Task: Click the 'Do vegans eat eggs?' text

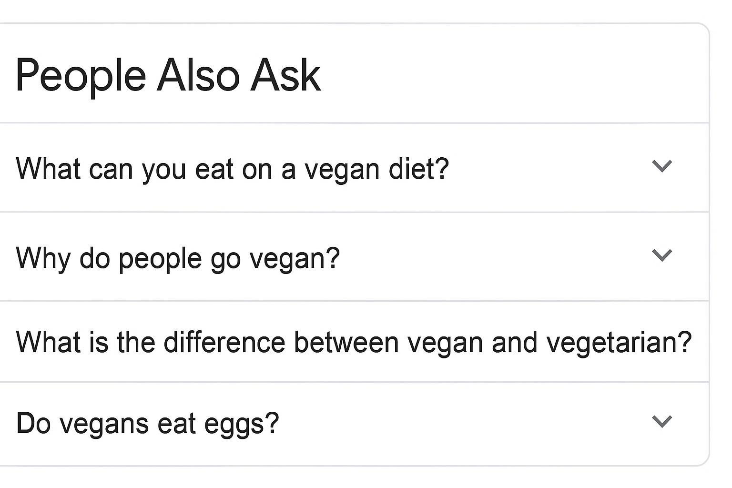Action: click(147, 423)
